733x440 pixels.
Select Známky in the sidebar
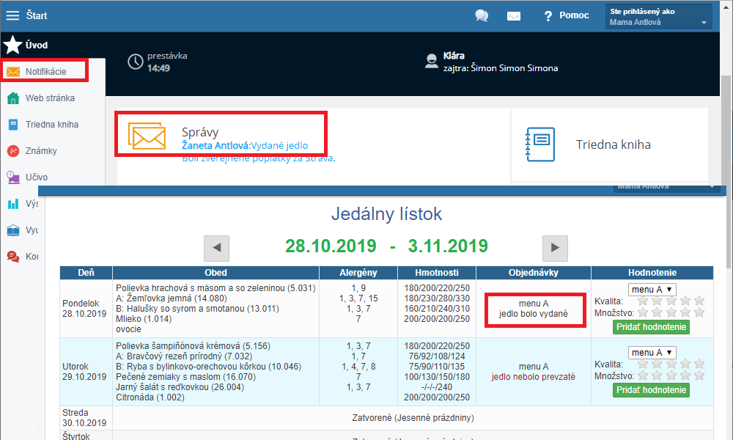click(x=41, y=151)
